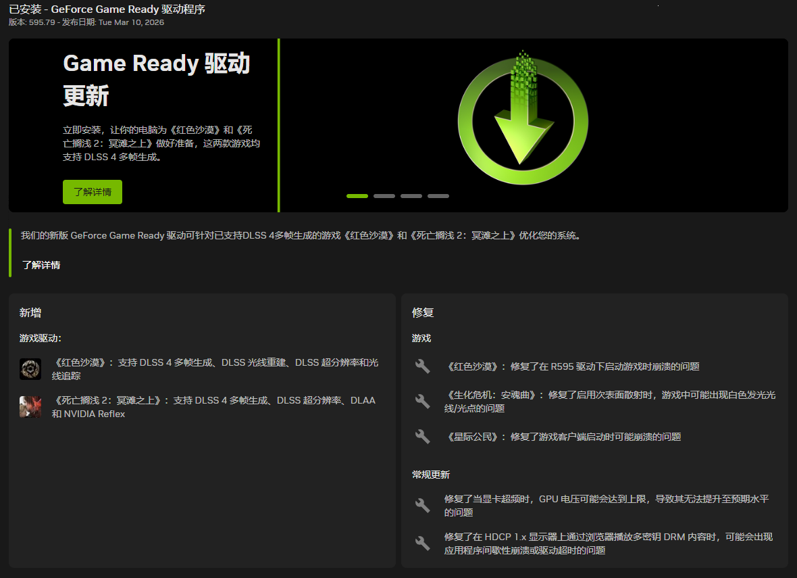Open the 了解详情 link below driver description
Viewport: 797px width, 578px height.
[41, 265]
